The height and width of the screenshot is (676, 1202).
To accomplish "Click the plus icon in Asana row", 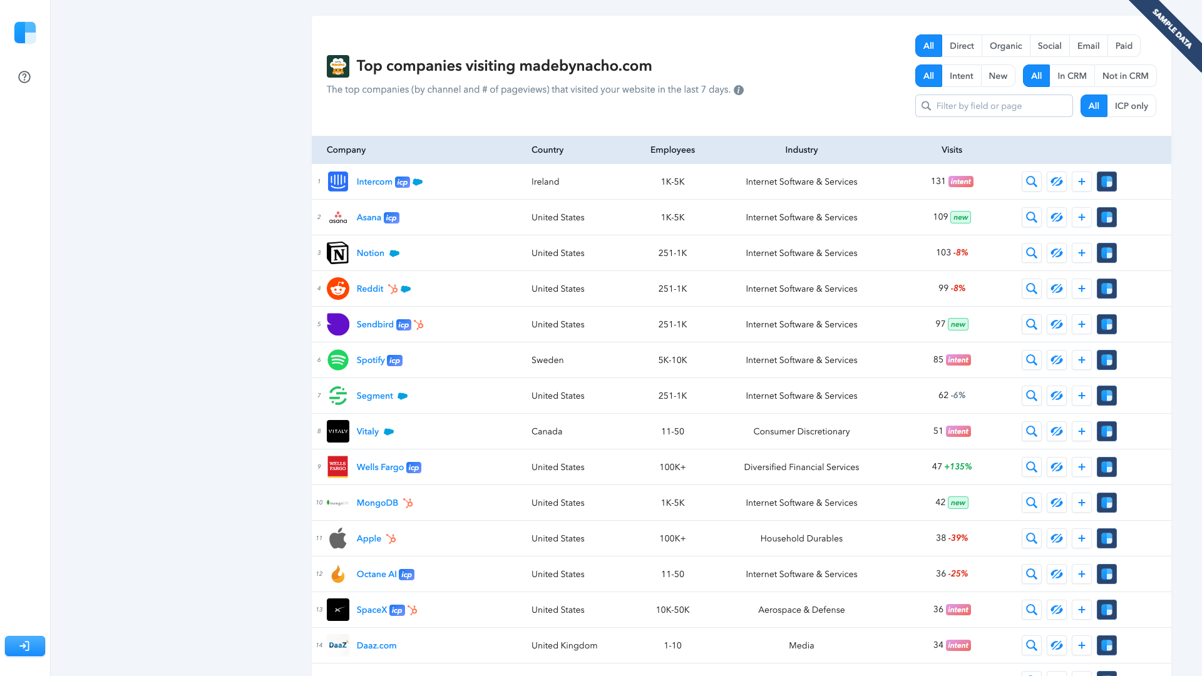I will pos(1082,217).
